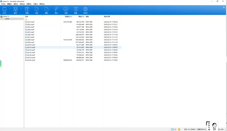This screenshot has height=131, width=227.
Task: Sort by the 名称 column header
Action: (27, 17)
